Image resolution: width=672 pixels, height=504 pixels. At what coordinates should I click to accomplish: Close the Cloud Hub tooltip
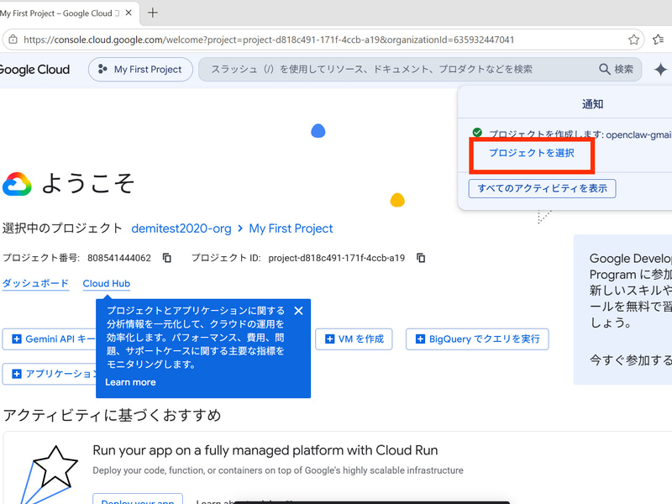point(299,311)
